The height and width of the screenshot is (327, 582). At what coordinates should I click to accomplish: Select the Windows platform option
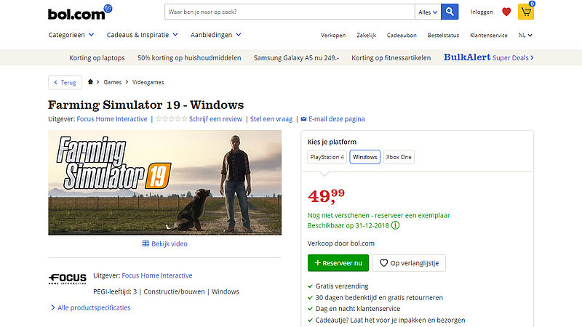[x=365, y=157]
